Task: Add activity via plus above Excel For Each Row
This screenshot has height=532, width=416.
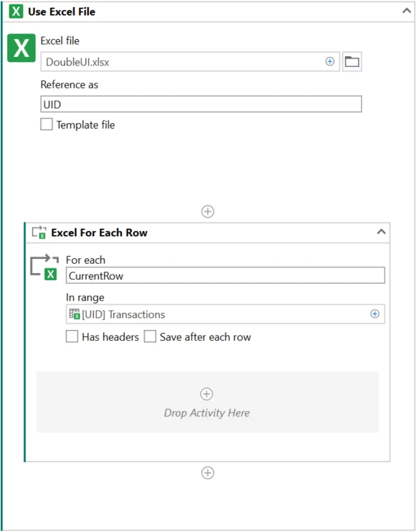Action: point(208,211)
